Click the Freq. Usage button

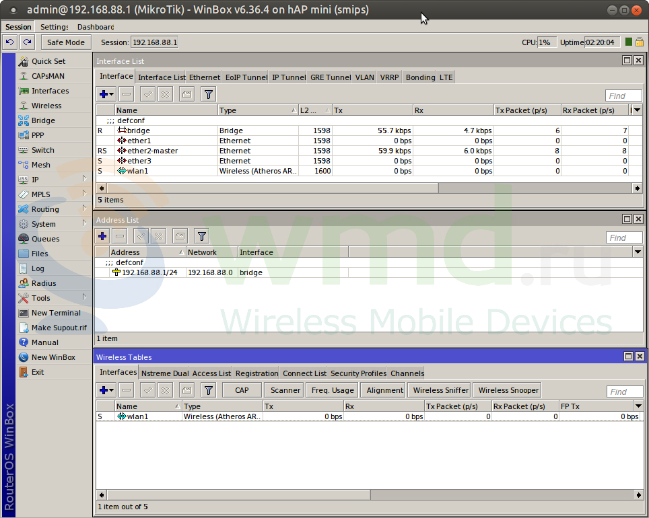click(333, 390)
